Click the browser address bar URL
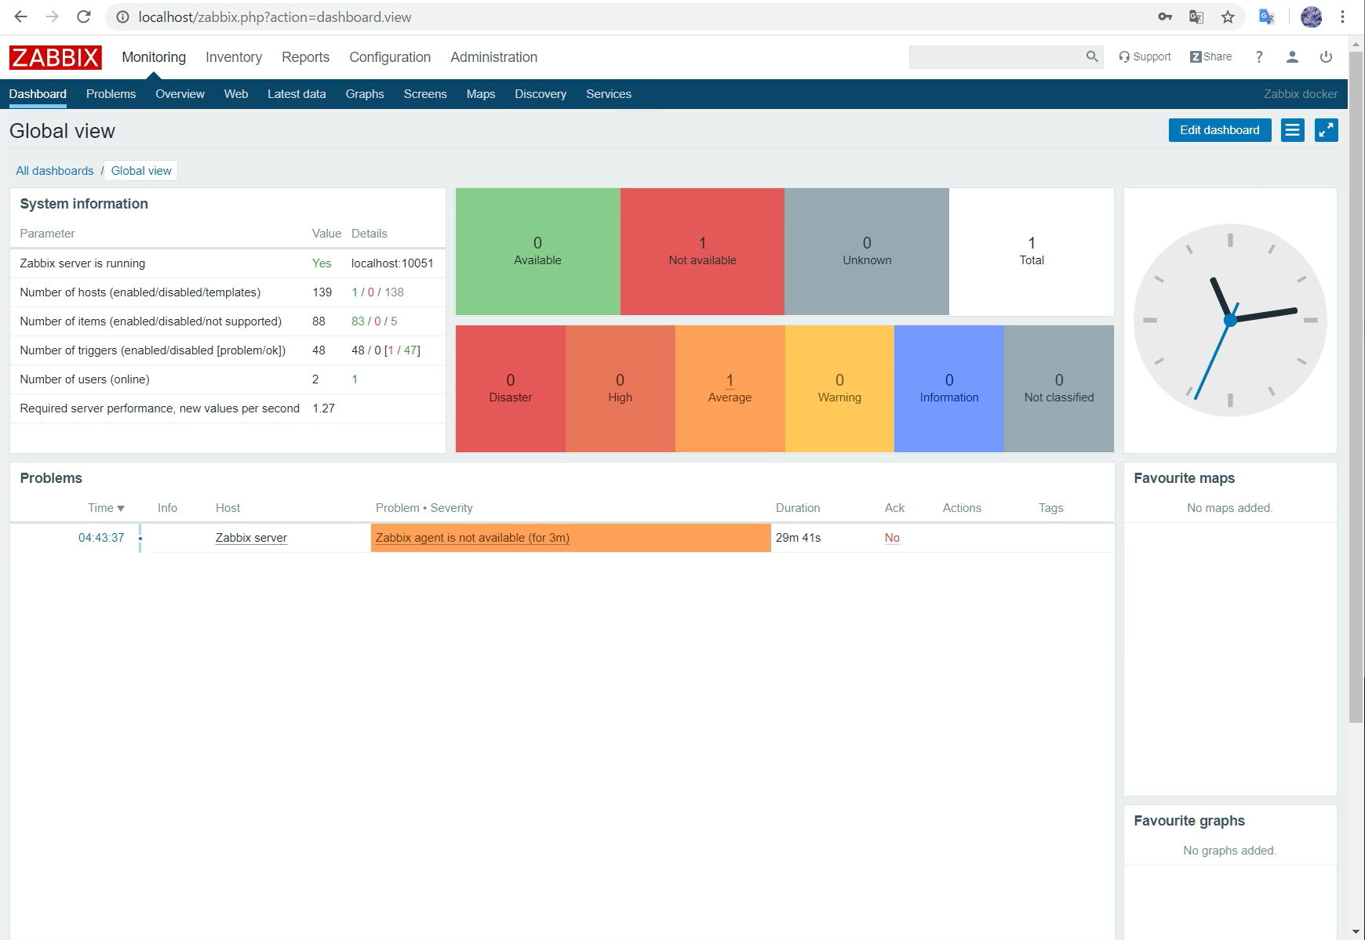The width and height of the screenshot is (1365, 940). point(275,17)
